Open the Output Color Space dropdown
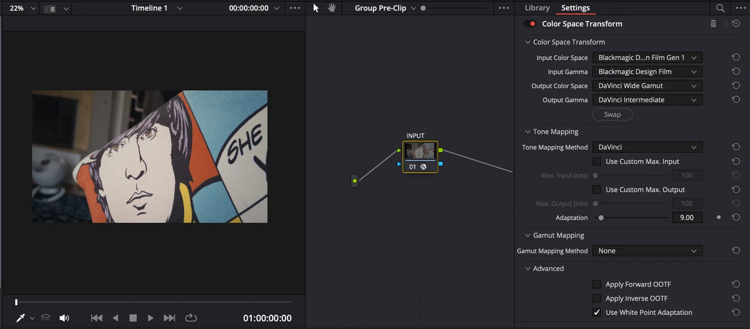This screenshot has height=329, width=750. [647, 86]
